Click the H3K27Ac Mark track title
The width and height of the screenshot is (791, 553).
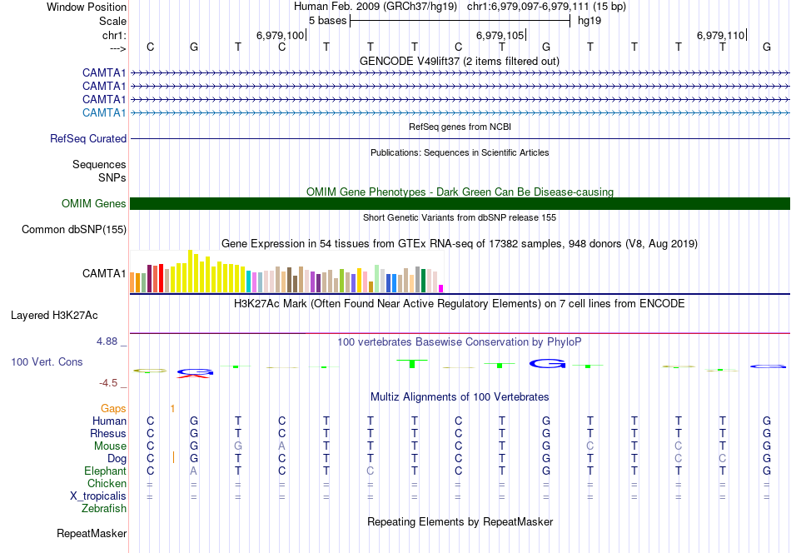pos(460,304)
